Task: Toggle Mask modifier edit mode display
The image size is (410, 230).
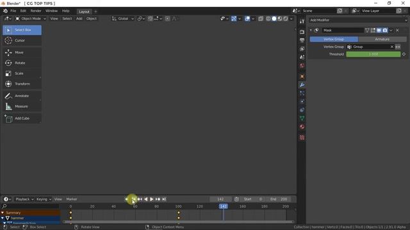Action: coord(373,30)
